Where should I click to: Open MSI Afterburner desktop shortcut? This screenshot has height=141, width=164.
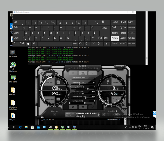coord(13,67)
